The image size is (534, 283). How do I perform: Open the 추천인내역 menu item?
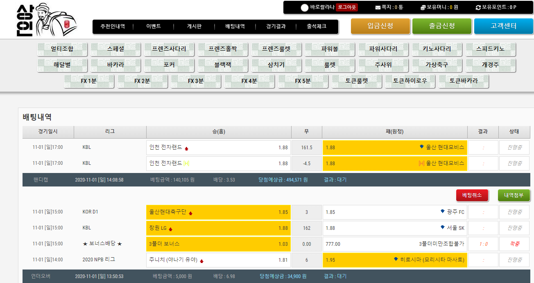pyautogui.click(x=113, y=27)
